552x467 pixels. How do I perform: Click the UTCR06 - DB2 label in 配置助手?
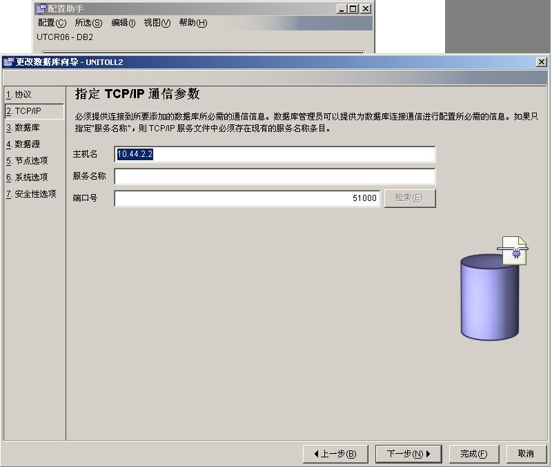coord(65,37)
